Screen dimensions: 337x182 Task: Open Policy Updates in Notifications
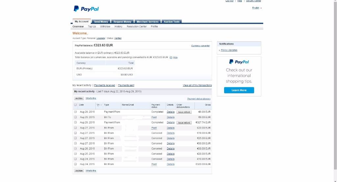tap(229, 50)
